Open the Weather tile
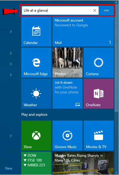 click(x=36, y=94)
